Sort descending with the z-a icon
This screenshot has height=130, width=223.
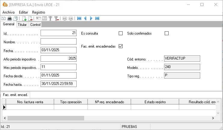(71, 18)
